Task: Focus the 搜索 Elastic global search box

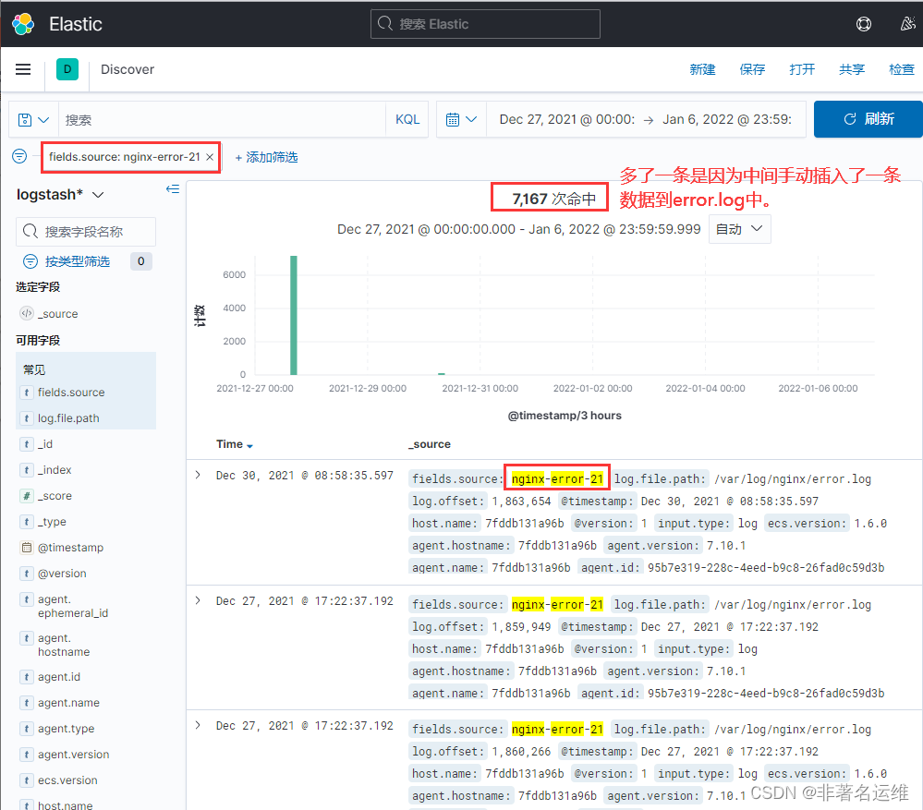Action: (485, 24)
